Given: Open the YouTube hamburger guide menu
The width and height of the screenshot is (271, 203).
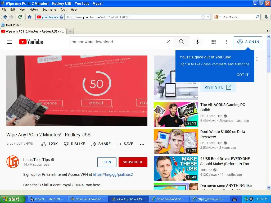Looking at the screenshot, I should pos(10,42).
